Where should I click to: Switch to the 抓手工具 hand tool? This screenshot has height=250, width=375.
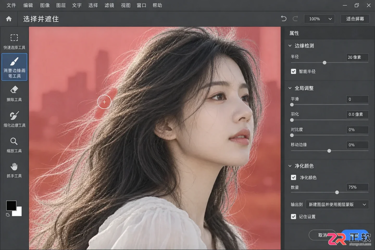(14, 170)
